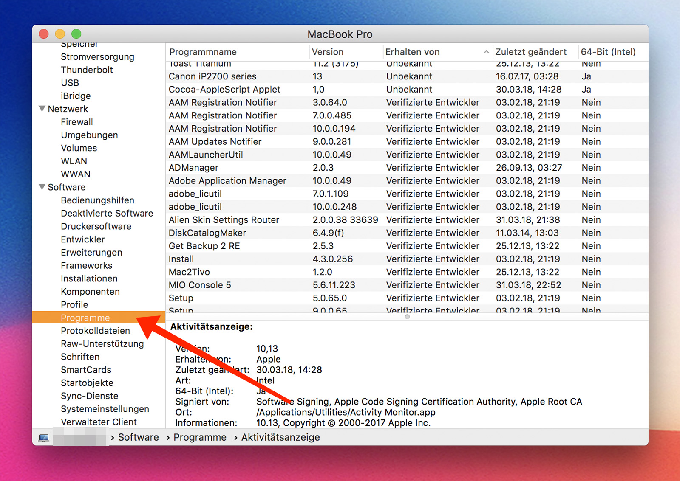Viewport: 680px width, 481px height.
Task: Select the ADManager row
Action: (x=407, y=168)
